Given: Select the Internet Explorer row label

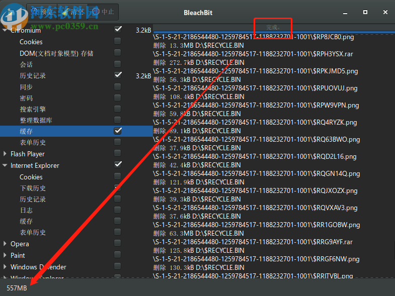Looking at the screenshot, I should (35, 166).
